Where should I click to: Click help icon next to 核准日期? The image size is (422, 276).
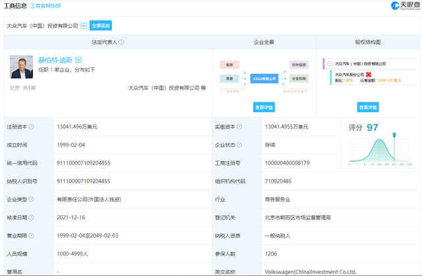(31, 217)
